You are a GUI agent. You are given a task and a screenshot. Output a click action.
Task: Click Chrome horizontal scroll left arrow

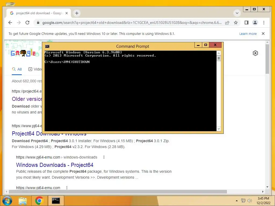pos(7,192)
